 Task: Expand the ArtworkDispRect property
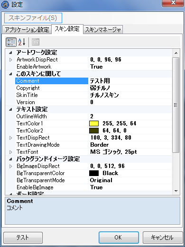10,60
